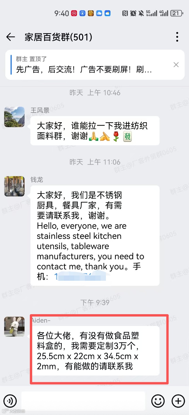
Task: Tap the blurred phone number link
Action: [80, 276]
